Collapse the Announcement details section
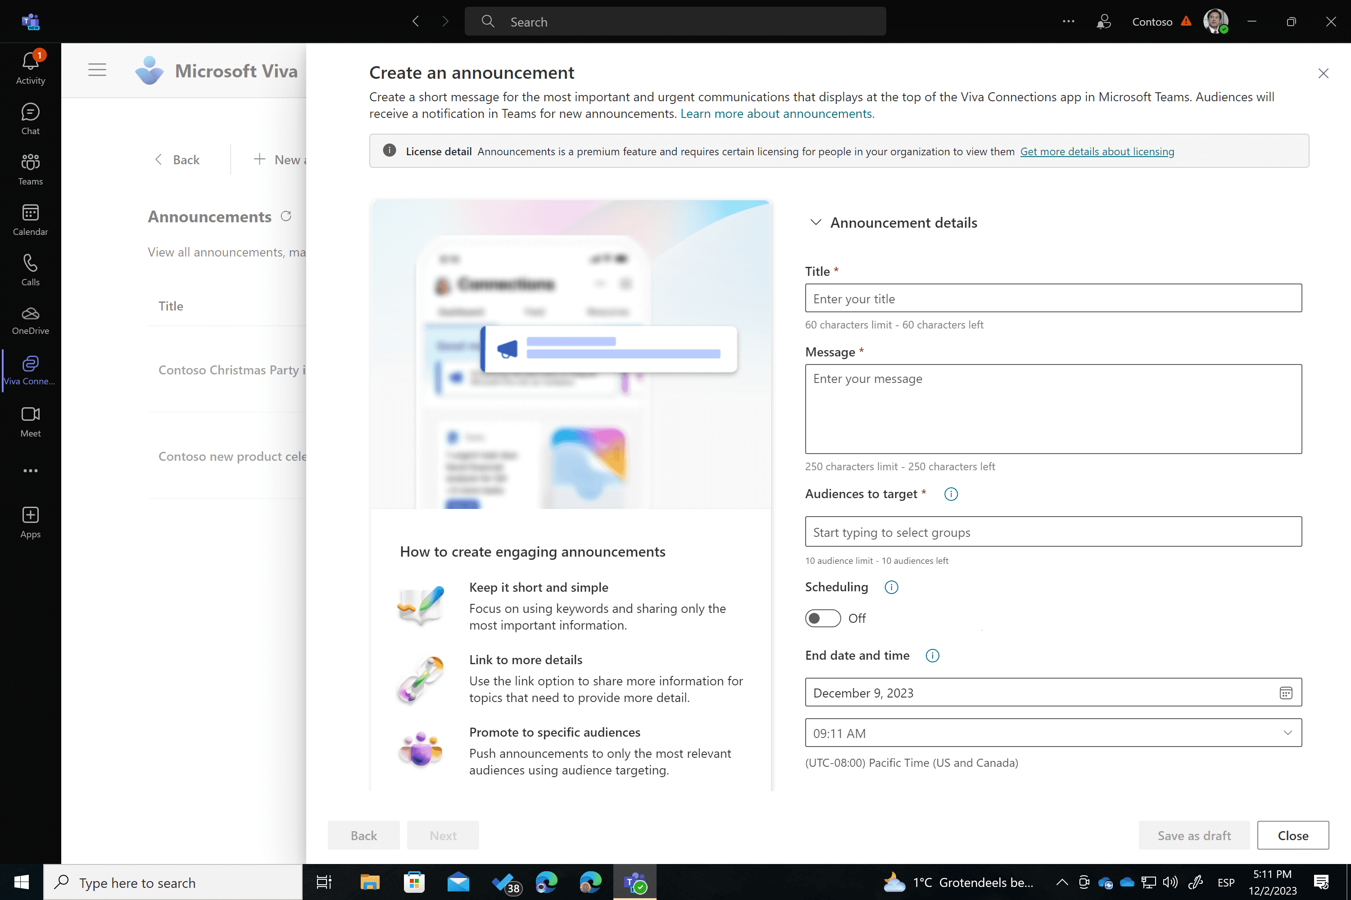 816,222
